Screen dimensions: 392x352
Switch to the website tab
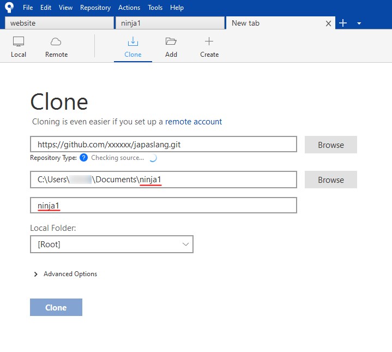click(x=59, y=23)
